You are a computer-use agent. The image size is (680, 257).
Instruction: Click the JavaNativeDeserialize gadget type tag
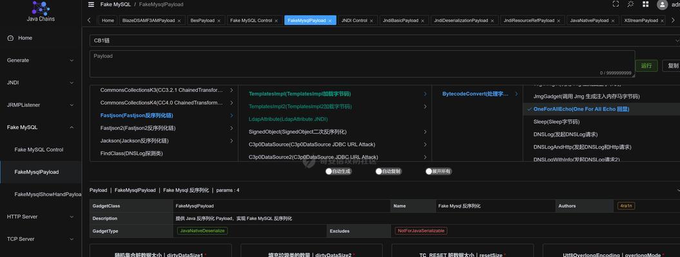point(202,231)
